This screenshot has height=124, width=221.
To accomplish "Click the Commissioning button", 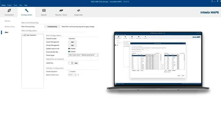I will [52, 27].
